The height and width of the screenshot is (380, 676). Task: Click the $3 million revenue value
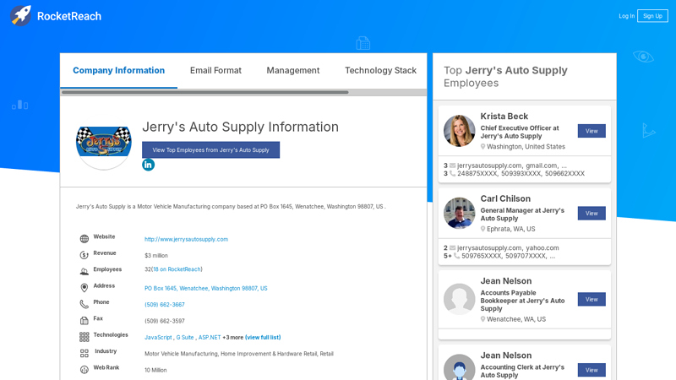tap(156, 256)
